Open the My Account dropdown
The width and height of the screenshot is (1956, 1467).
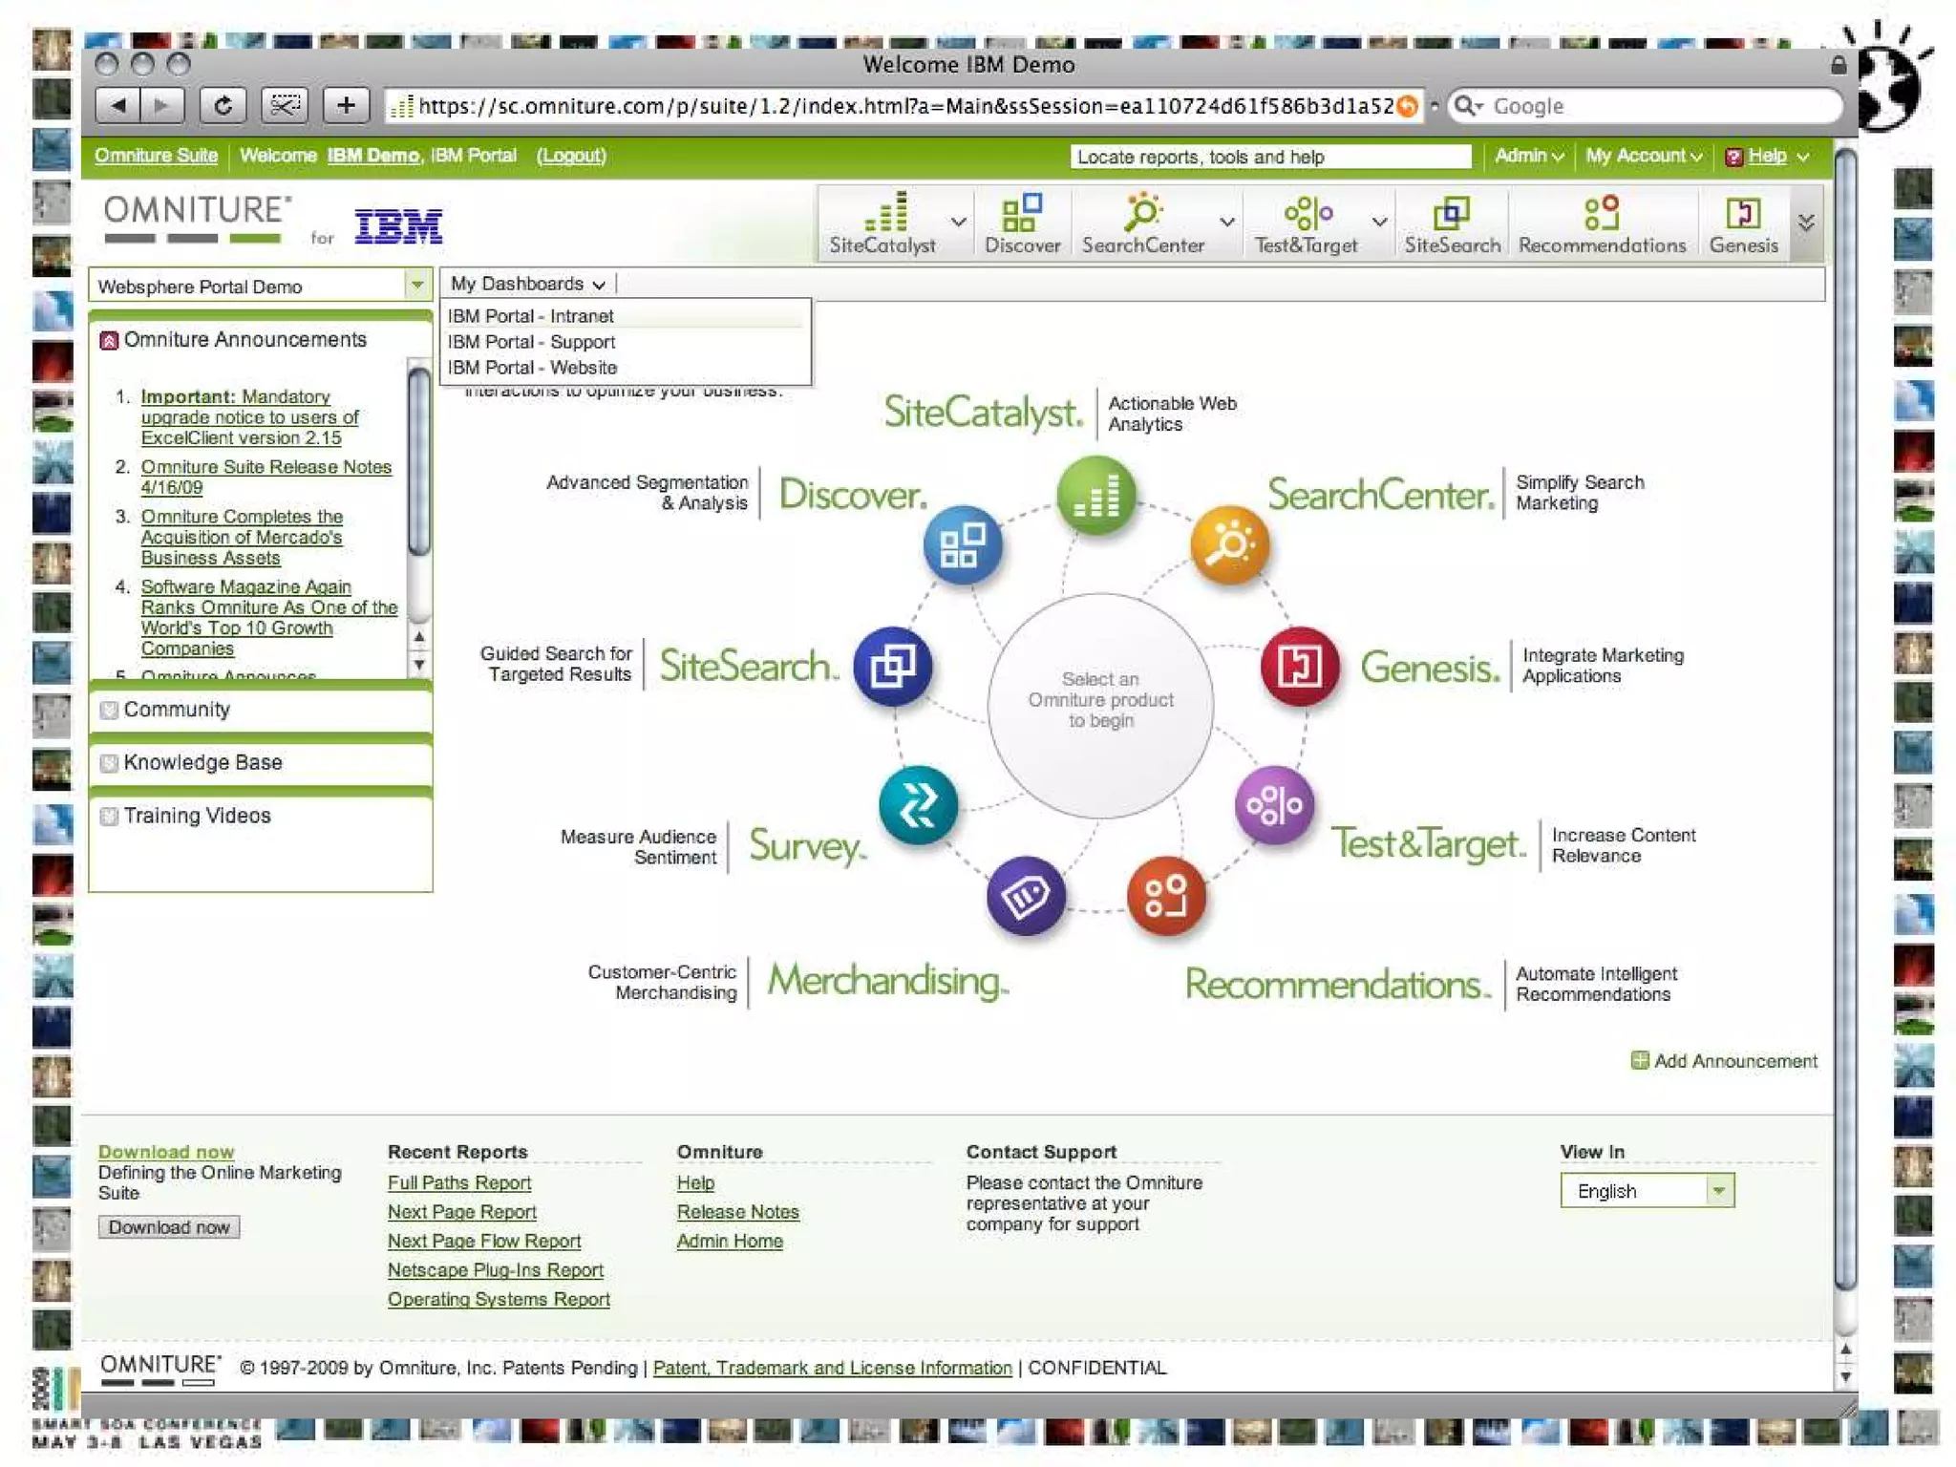click(1644, 156)
